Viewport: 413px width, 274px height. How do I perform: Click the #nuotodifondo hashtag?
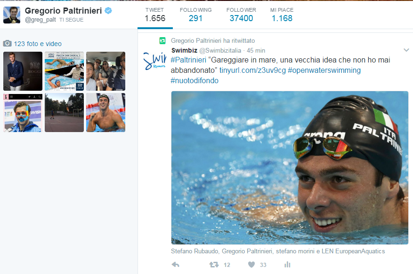[x=194, y=80]
